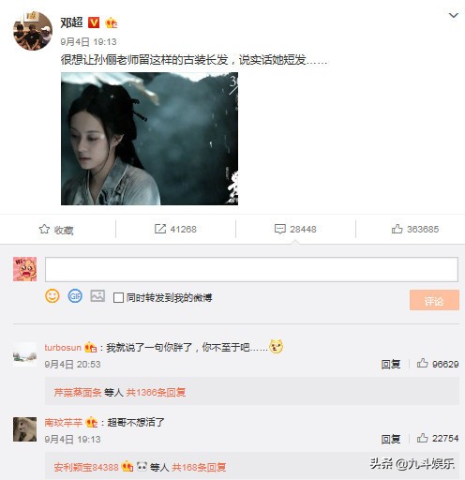Image resolution: width=465 pixels, height=480 pixels.
Task: Open 南玟芊芊 user profile link
Action: tap(64, 423)
